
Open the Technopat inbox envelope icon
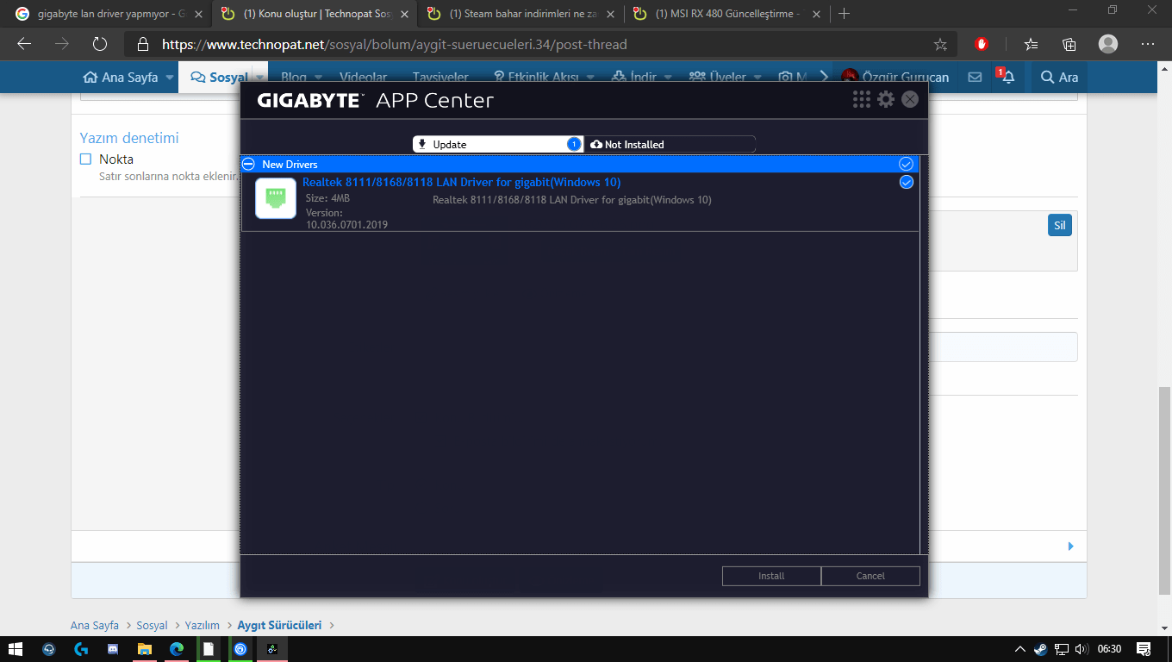point(975,77)
